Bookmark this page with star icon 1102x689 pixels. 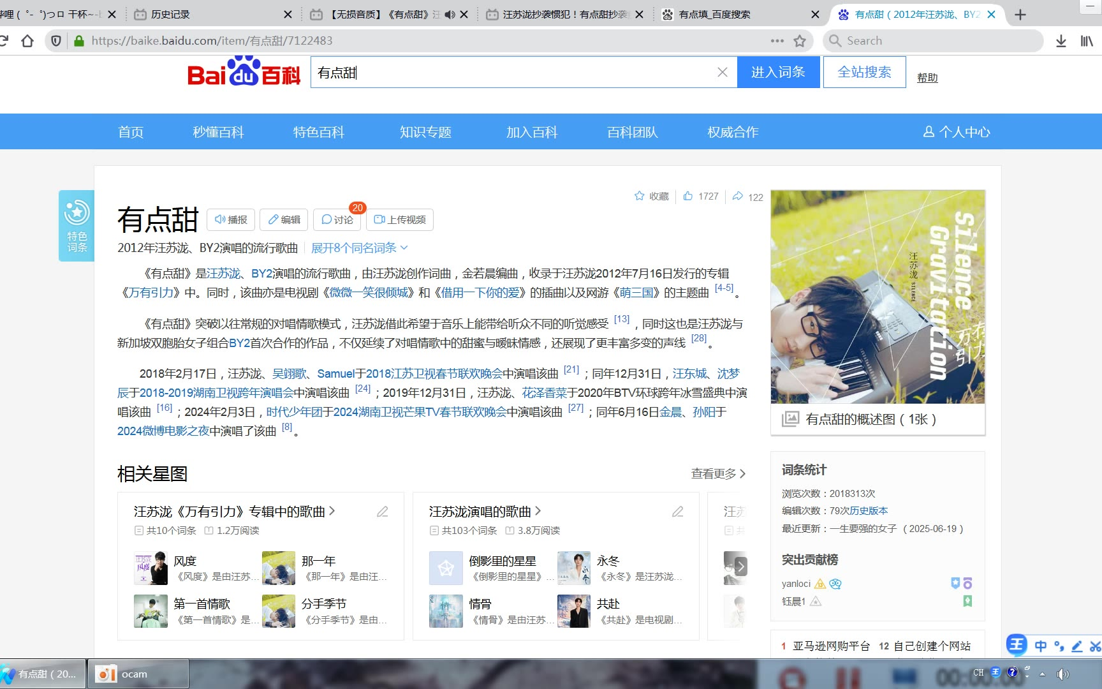pos(800,41)
